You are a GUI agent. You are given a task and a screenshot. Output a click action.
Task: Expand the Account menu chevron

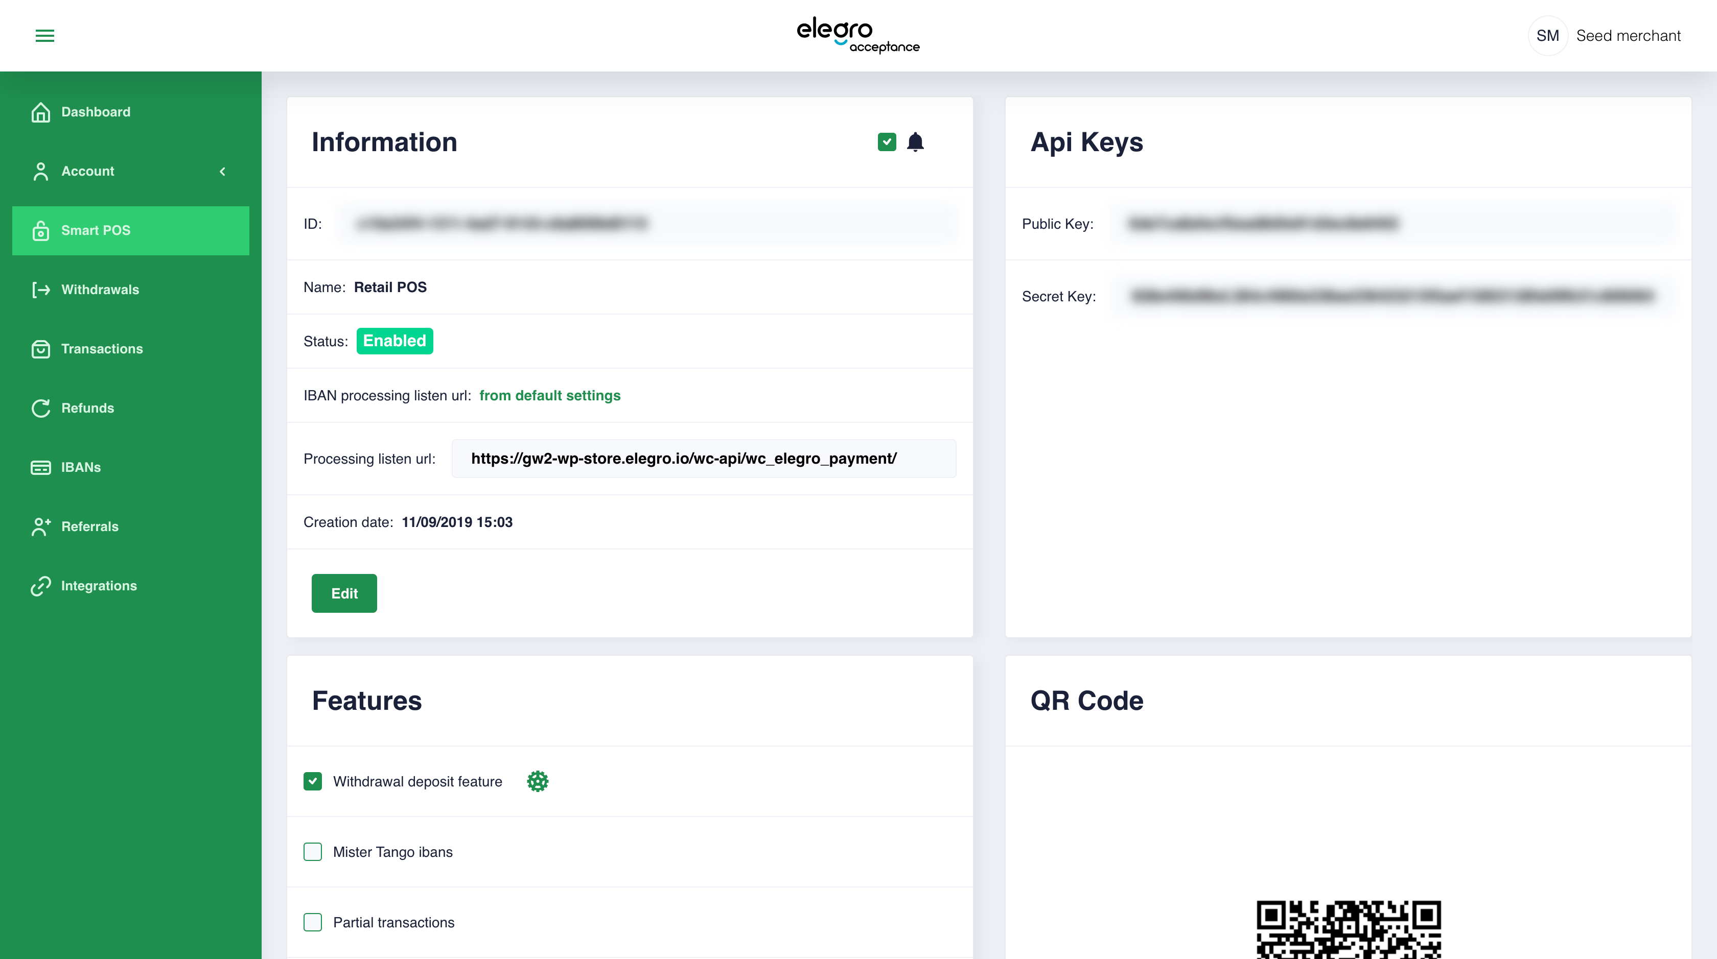(223, 171)
